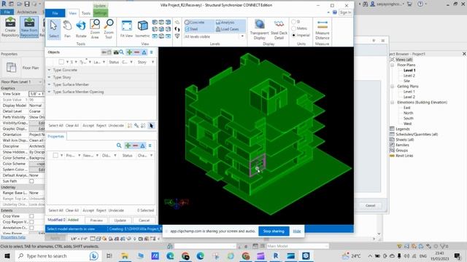Click pointer icon beside Undecide in Objects
The width and height of the screenshot is (467, 262).
pos(151,126)
